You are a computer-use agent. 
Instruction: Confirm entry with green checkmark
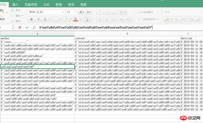27,27
